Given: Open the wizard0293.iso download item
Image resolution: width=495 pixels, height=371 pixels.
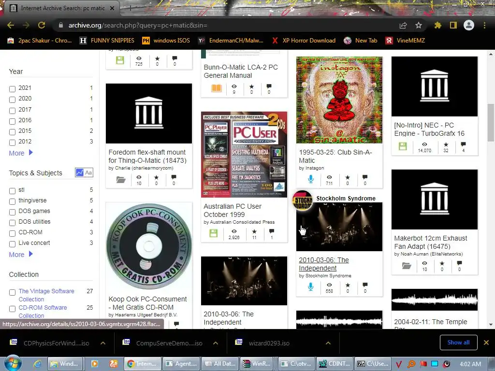Looking at the screenshot, I should 269,343.
